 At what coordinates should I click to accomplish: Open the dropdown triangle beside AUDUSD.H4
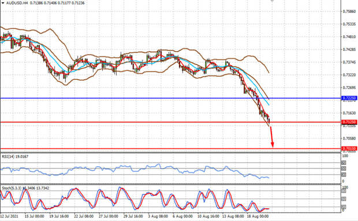[x=3, y=3]
